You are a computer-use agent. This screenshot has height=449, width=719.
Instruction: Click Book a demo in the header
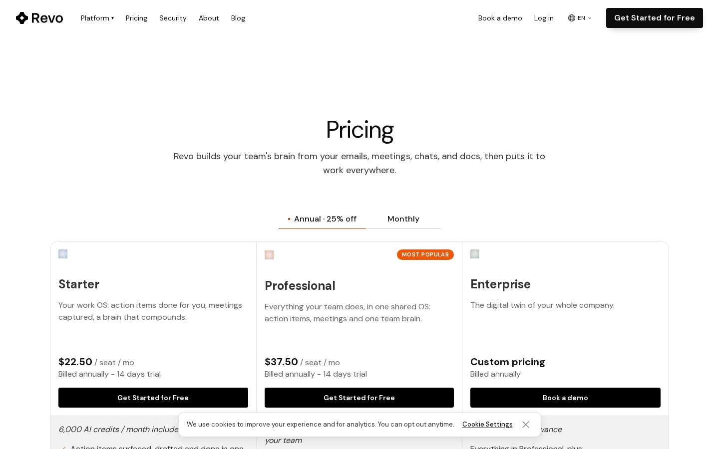(500, 18)
